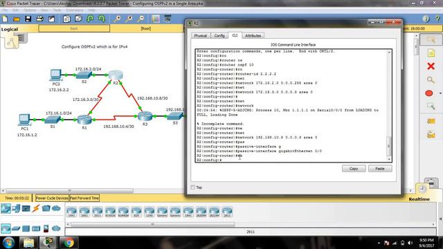Click the Paste button below the CLI
Screen dimensions: 443x249
(x=380, y=169)
